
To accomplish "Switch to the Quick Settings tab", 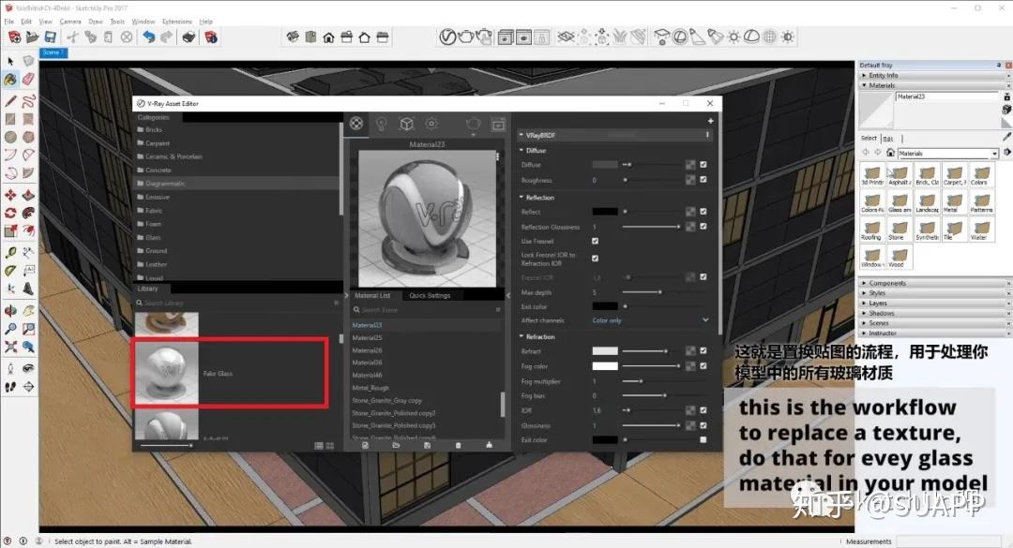I will (430, 296).
